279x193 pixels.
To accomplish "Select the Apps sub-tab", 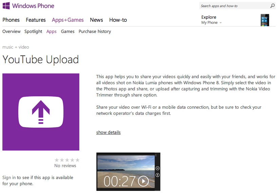I will [x=52, y=32].
